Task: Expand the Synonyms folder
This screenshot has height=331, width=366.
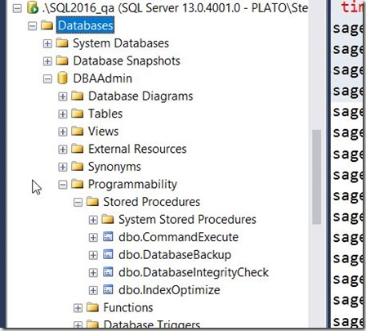Action: (x=63, y=167)
